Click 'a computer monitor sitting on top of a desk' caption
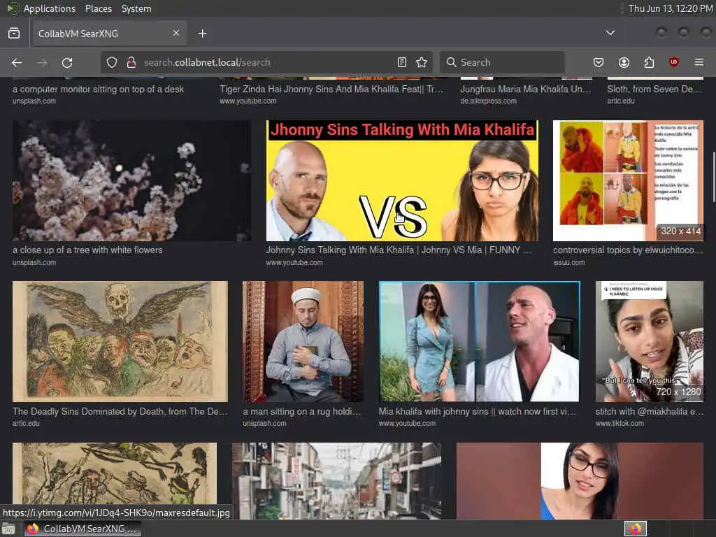Viewport: 716px width, 537px height. [98, 89]
